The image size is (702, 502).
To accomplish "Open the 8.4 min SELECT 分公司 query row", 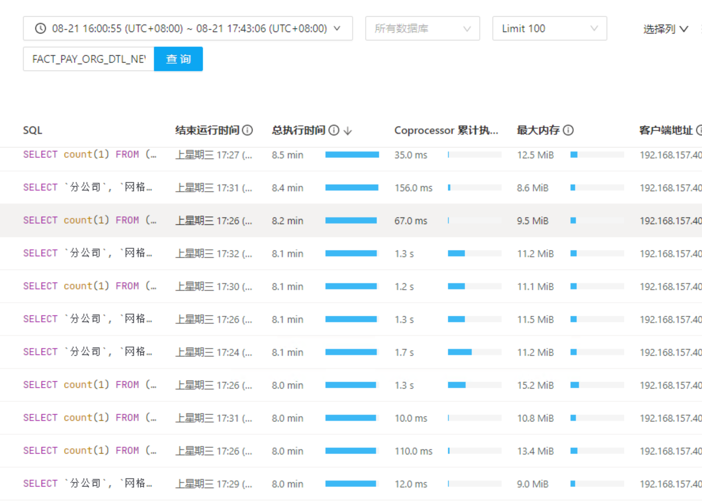I will click(x=87, y=187).
